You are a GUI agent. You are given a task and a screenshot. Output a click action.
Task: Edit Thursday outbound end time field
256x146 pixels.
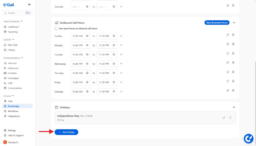(x=104, y=73)
